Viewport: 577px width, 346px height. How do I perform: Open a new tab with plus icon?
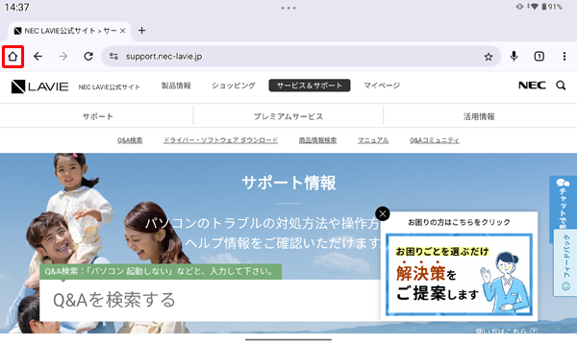coord(141,31)
